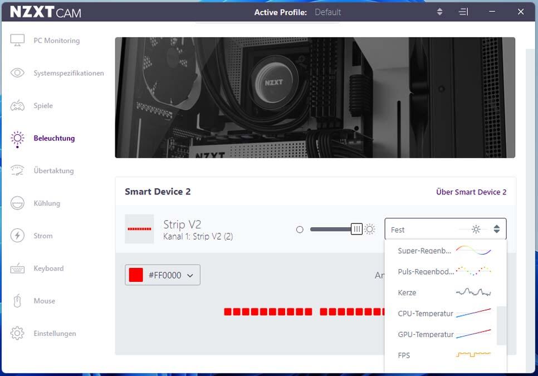Select GPU-Temperatur lighting mode

[x=446, y=334]
